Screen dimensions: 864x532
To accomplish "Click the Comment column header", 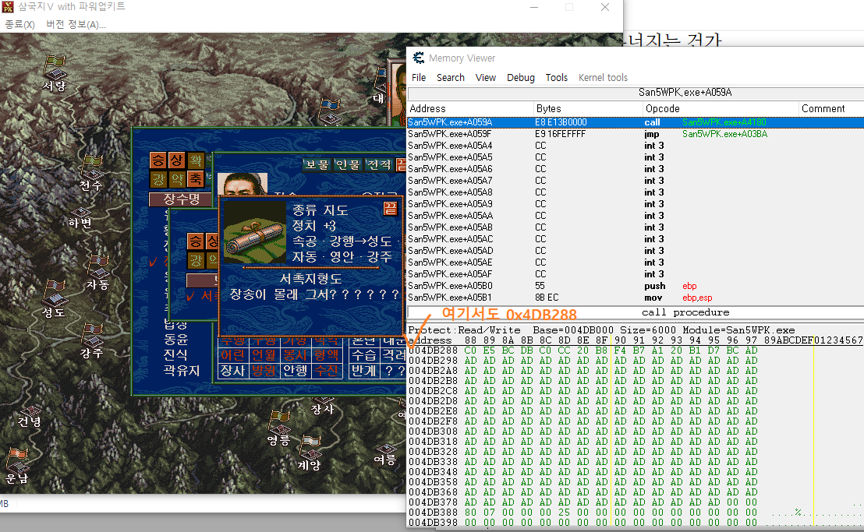I will click(x=831, y=108).
